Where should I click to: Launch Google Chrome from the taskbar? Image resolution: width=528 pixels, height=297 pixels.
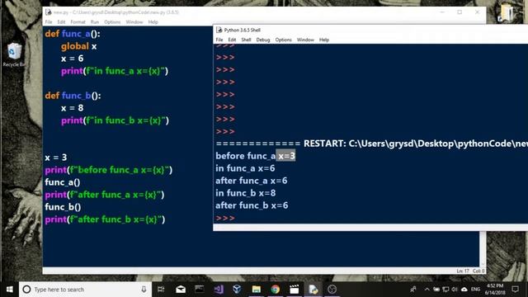[x=275, y=290]
